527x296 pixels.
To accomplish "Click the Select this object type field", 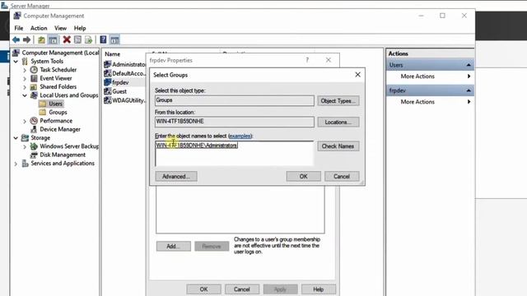I will coord(234,100).
